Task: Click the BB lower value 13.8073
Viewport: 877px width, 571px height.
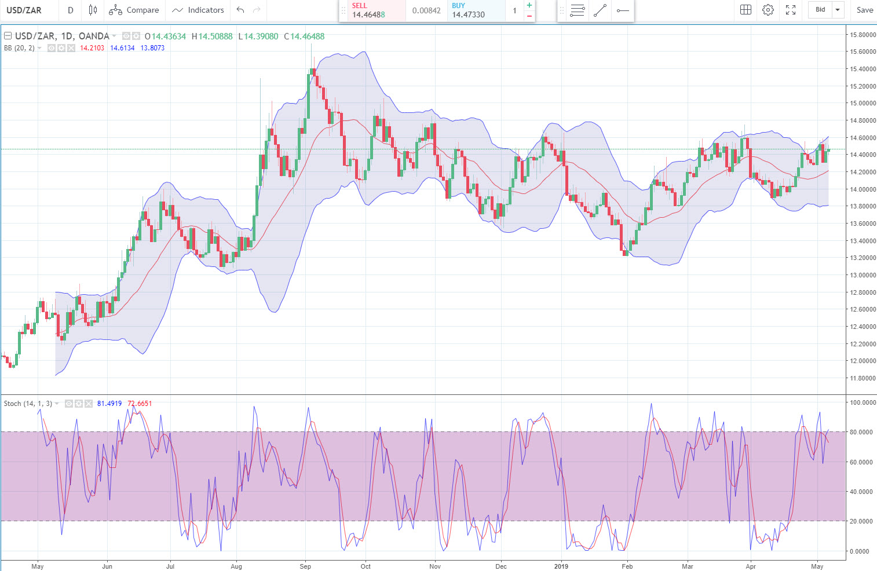Action: point(152,48)
